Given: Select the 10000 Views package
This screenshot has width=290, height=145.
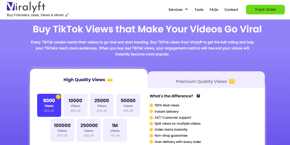Looking at the screenshot, I should [75, 105].
